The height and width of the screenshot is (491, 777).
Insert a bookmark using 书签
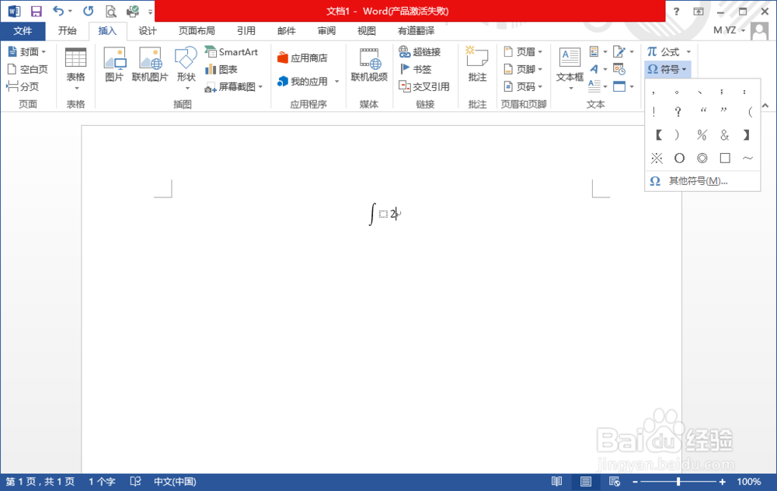point(416,68)
